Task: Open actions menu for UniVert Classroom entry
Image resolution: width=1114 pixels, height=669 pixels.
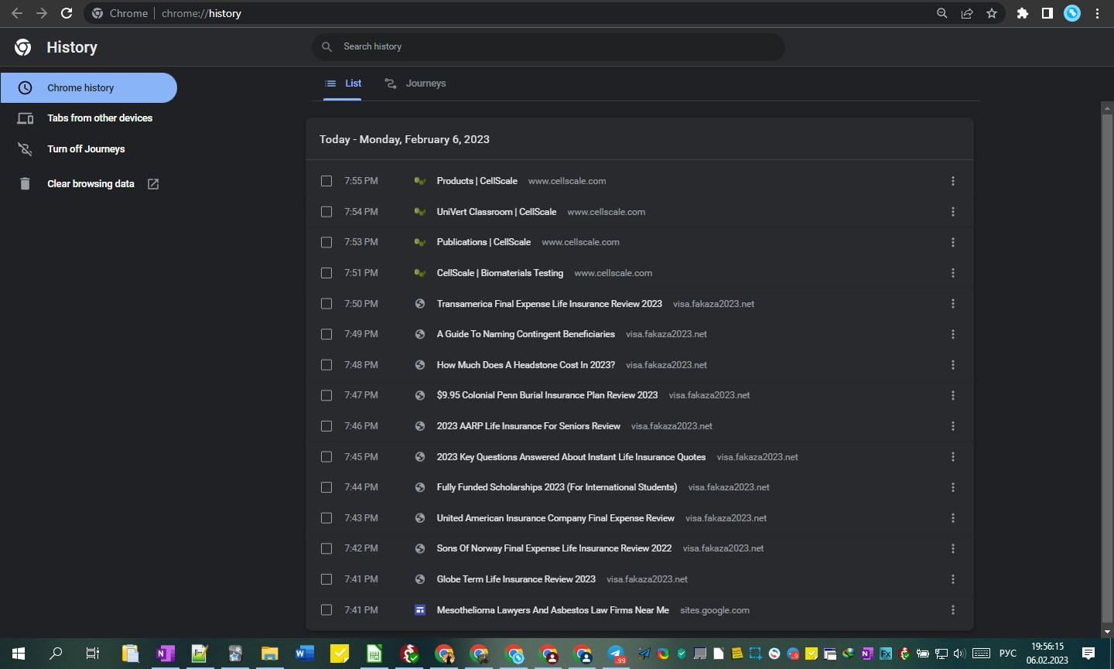Action: pos(953,212)
